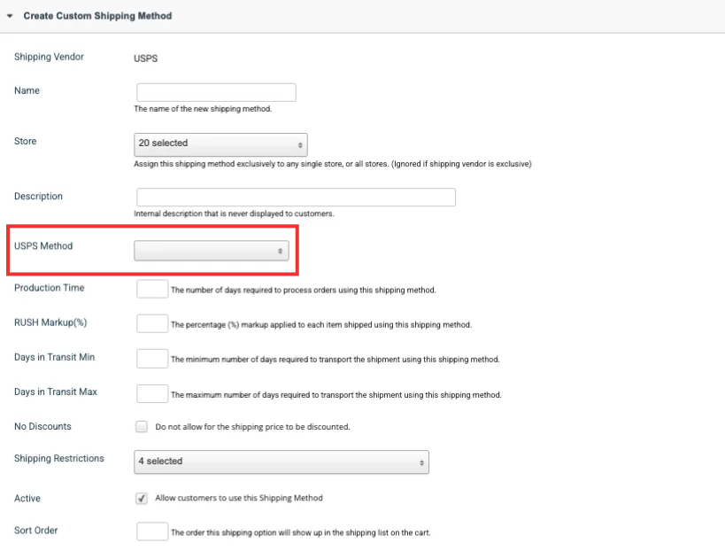Click the 'order this shipping option will show up' text
The height and width of the screenshot is (551, 725).
pyautogui.click(x=301, y=533)
